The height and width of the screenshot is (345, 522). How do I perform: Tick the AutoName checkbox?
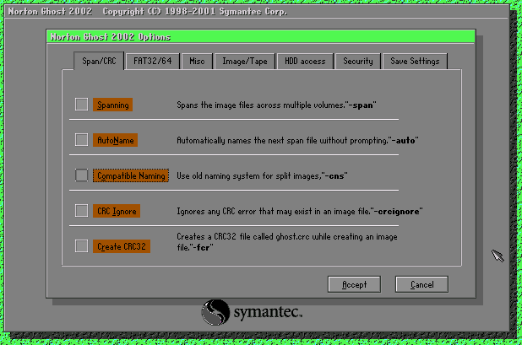tap(81, 139)
